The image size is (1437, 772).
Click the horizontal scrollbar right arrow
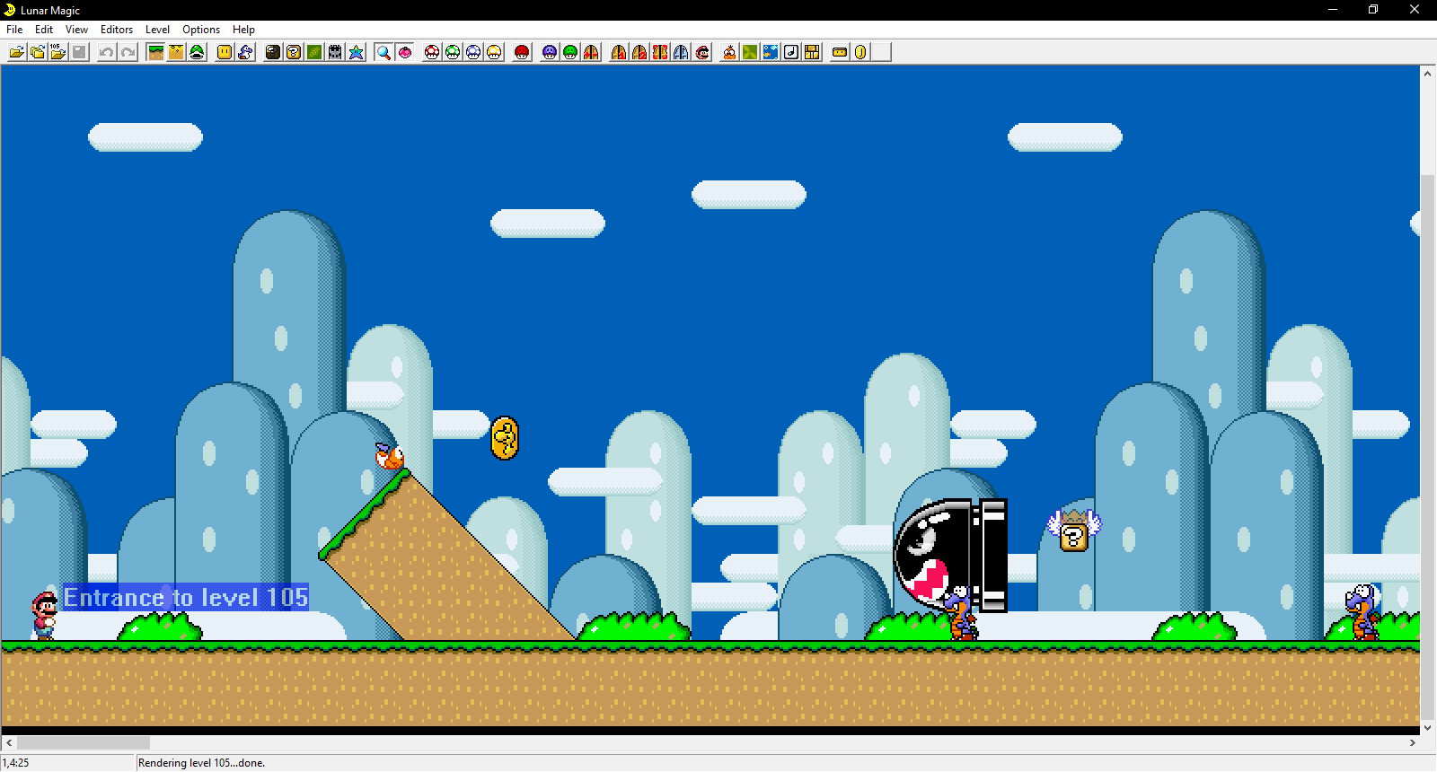(x=1413, y=743)
